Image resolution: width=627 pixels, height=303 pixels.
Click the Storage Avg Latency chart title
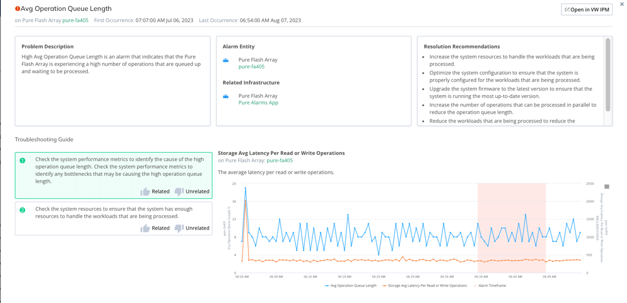click(x=281, y=153)
